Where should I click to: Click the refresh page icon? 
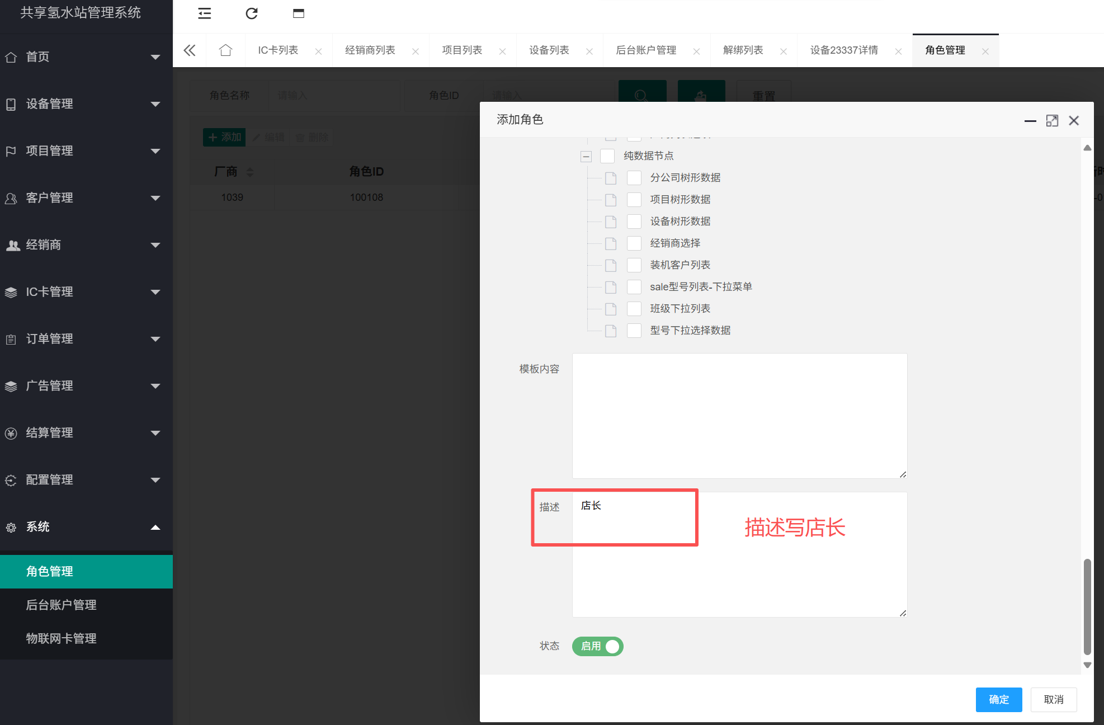[x=252, y=13]
